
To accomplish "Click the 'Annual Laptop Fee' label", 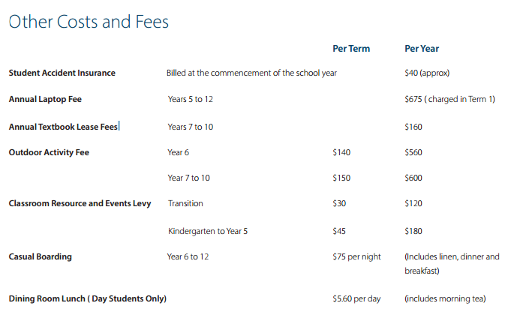I will 46,99.
